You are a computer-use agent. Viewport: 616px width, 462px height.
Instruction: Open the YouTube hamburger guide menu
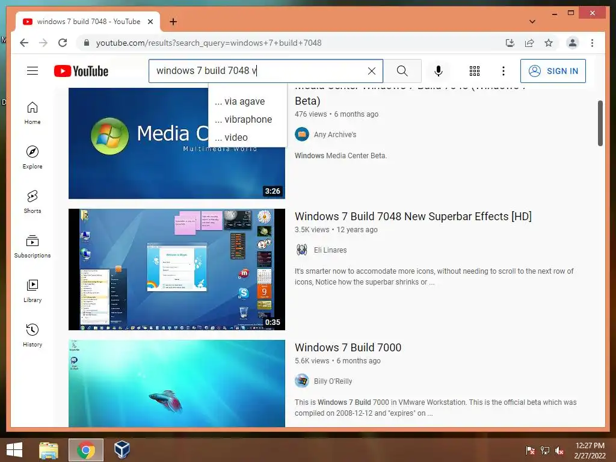(32, 71)
